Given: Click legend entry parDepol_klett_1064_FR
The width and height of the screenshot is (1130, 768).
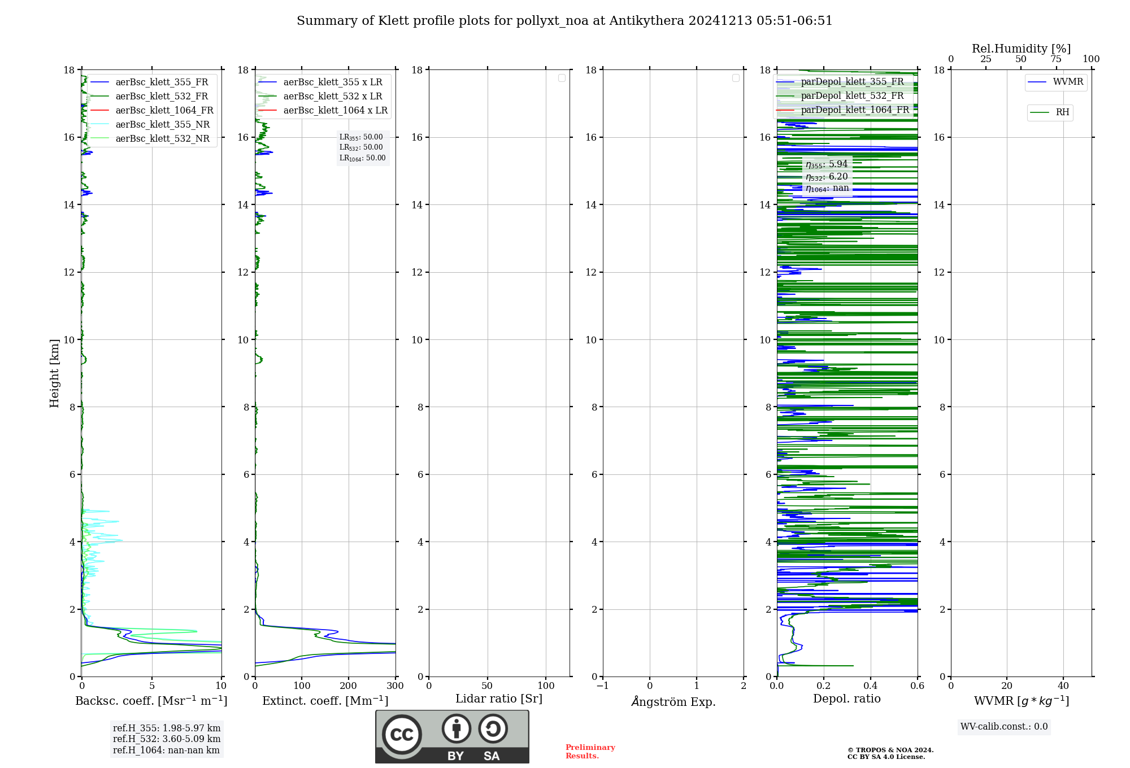Looking at the screenshot, I should tap(843, 110).
